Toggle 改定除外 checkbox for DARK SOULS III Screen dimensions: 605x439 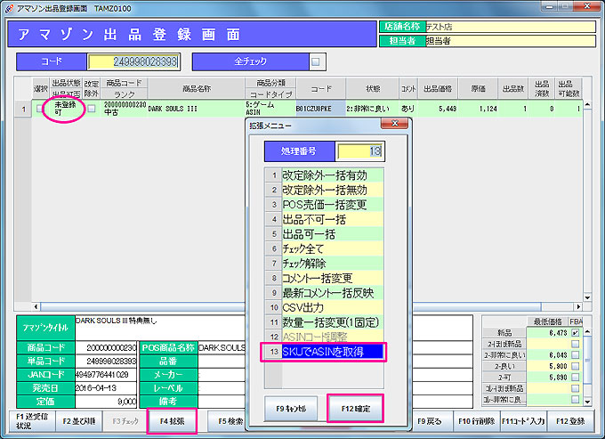(x=91, y=109)
